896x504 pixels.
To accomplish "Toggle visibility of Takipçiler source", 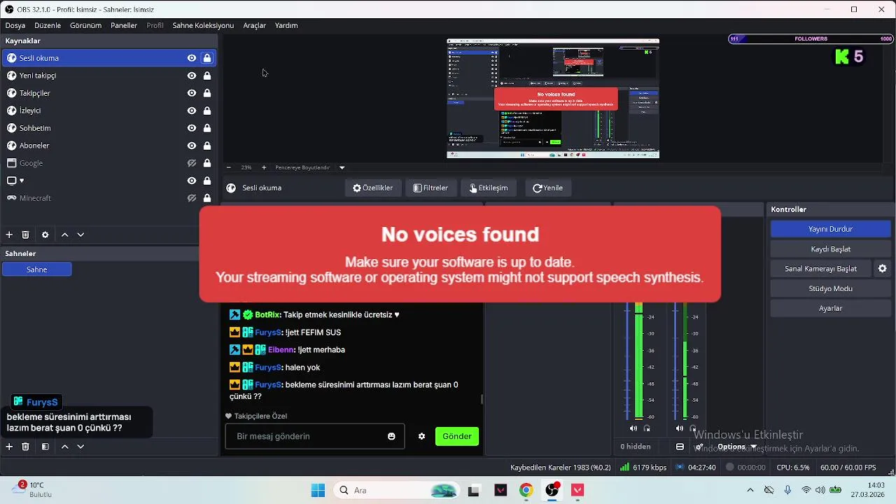I will click(192, 93).
